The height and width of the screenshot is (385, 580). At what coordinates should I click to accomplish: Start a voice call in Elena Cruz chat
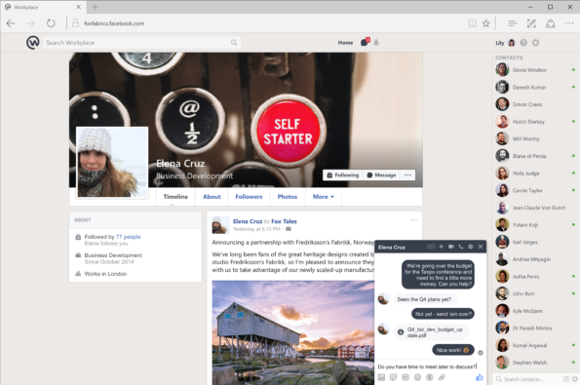point(460,247)
